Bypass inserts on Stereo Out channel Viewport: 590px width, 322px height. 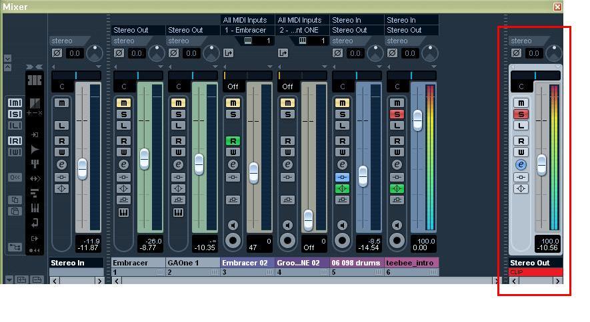(x=521, y=177)
